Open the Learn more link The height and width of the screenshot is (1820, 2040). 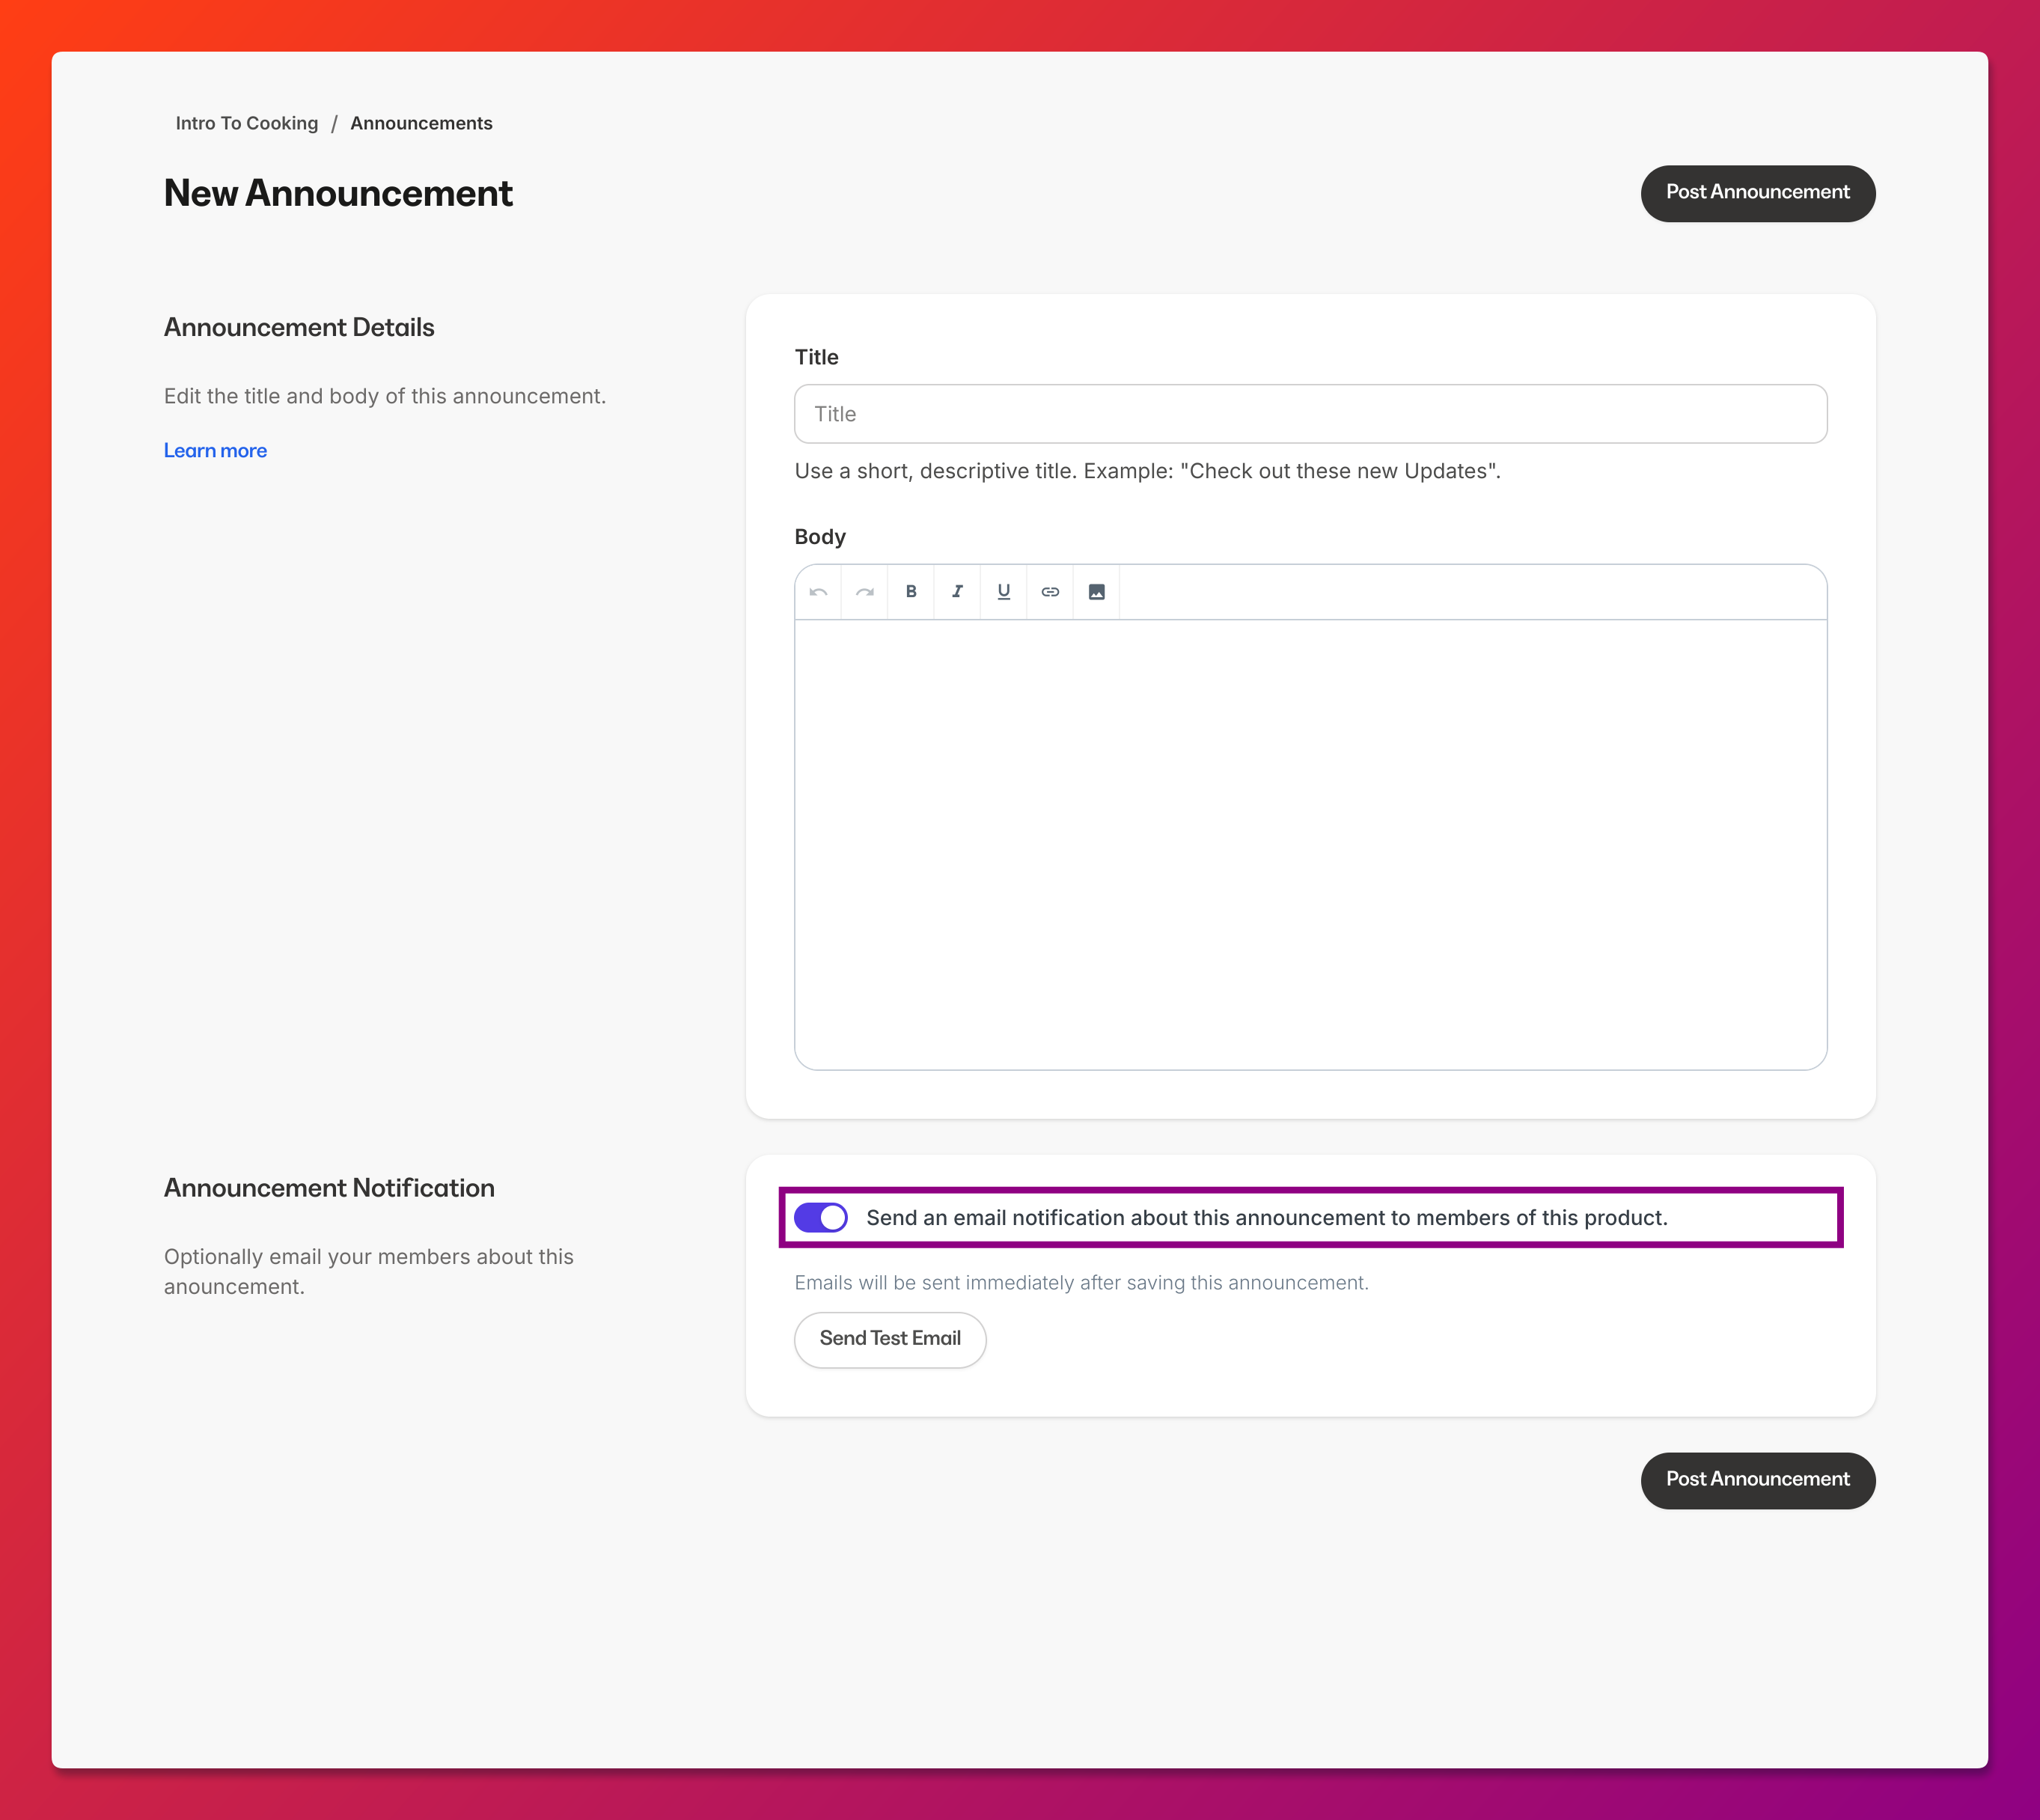tap(215, 451)
